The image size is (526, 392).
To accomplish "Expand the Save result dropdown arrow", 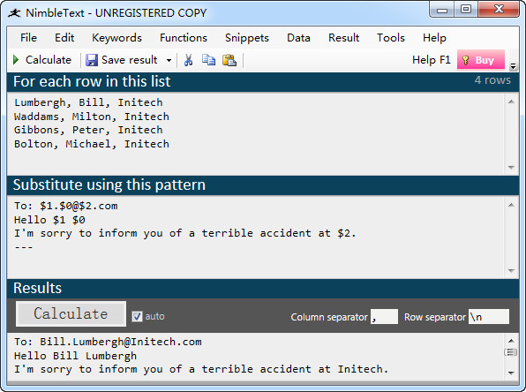I will click(169, 60).
